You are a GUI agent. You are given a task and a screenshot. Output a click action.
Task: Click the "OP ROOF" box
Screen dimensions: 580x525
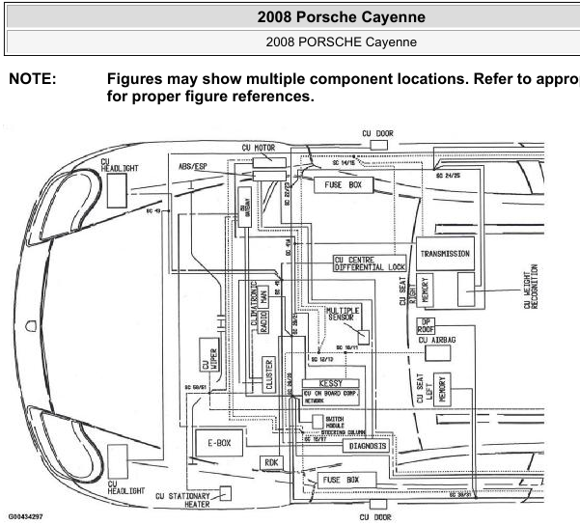[426, 325]
